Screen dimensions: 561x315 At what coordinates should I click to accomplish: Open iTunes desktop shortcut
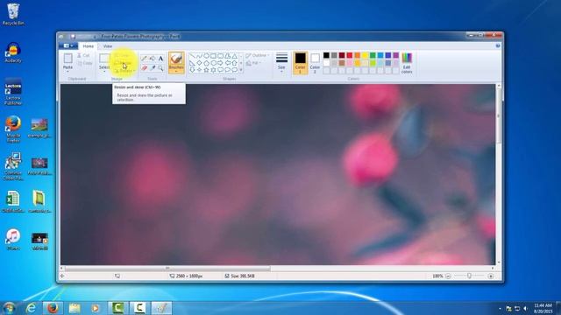pyautogui.click(x=13, y=239)
